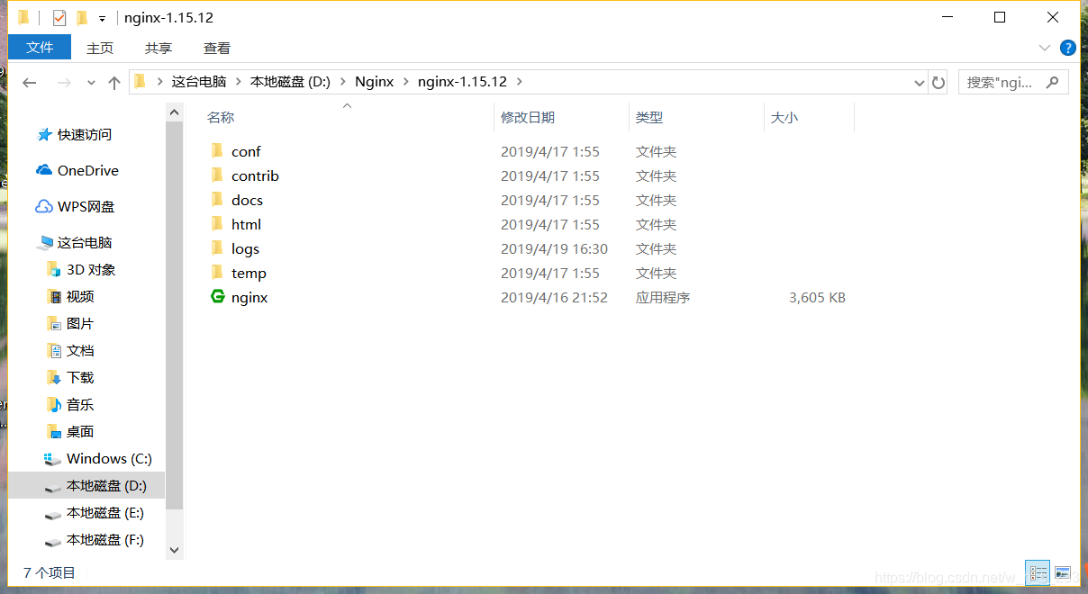Navigate to Nginx in breadcrumb path
The image size is (1088, 594).
[x=375, y=82]
